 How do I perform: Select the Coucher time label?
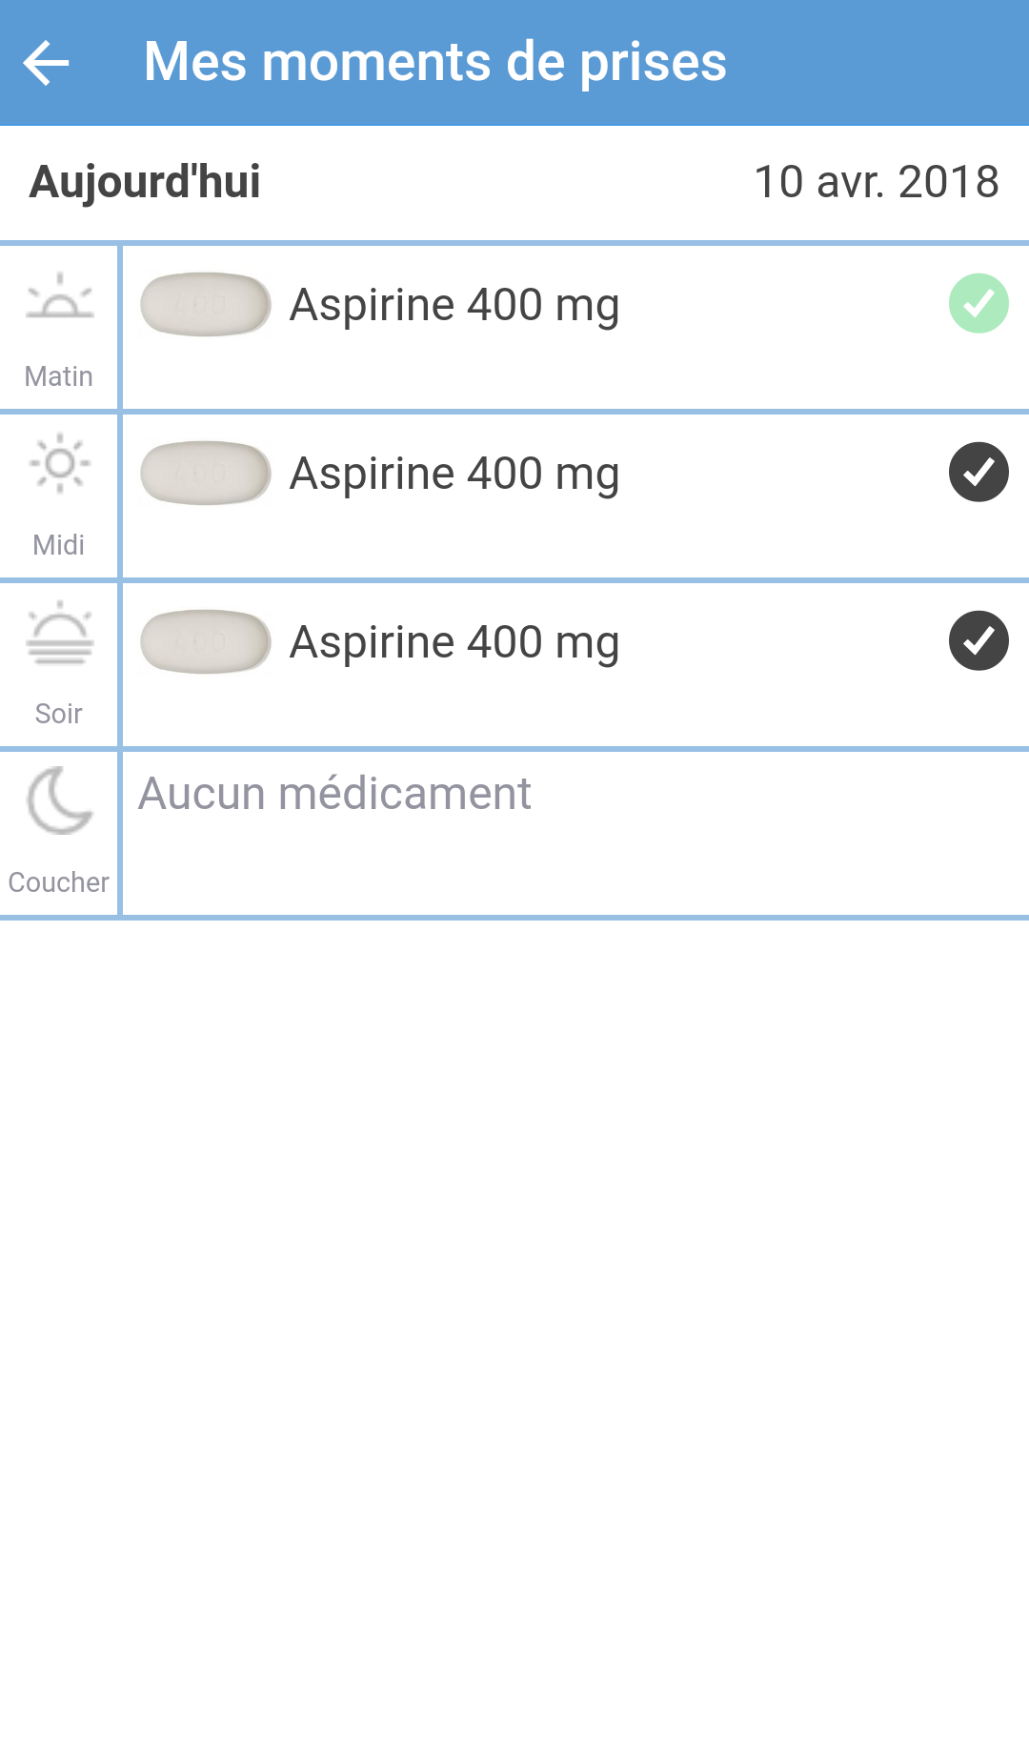59,882
